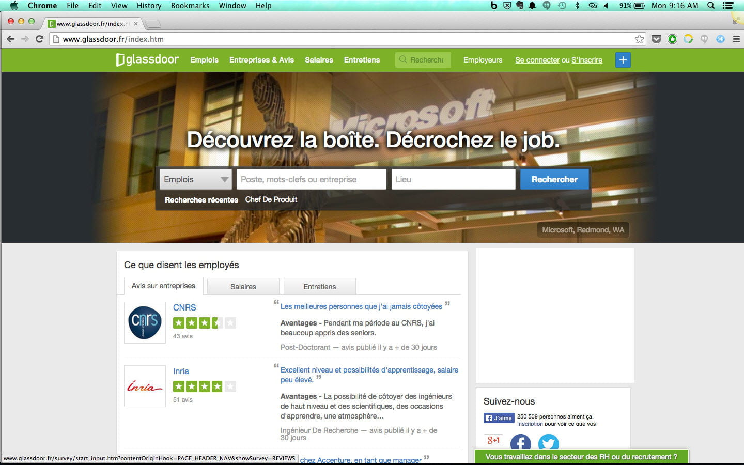Open Glassdoor's Twitter page icon
The width and height of the screenshot is (744, 465).
(548, 443)
